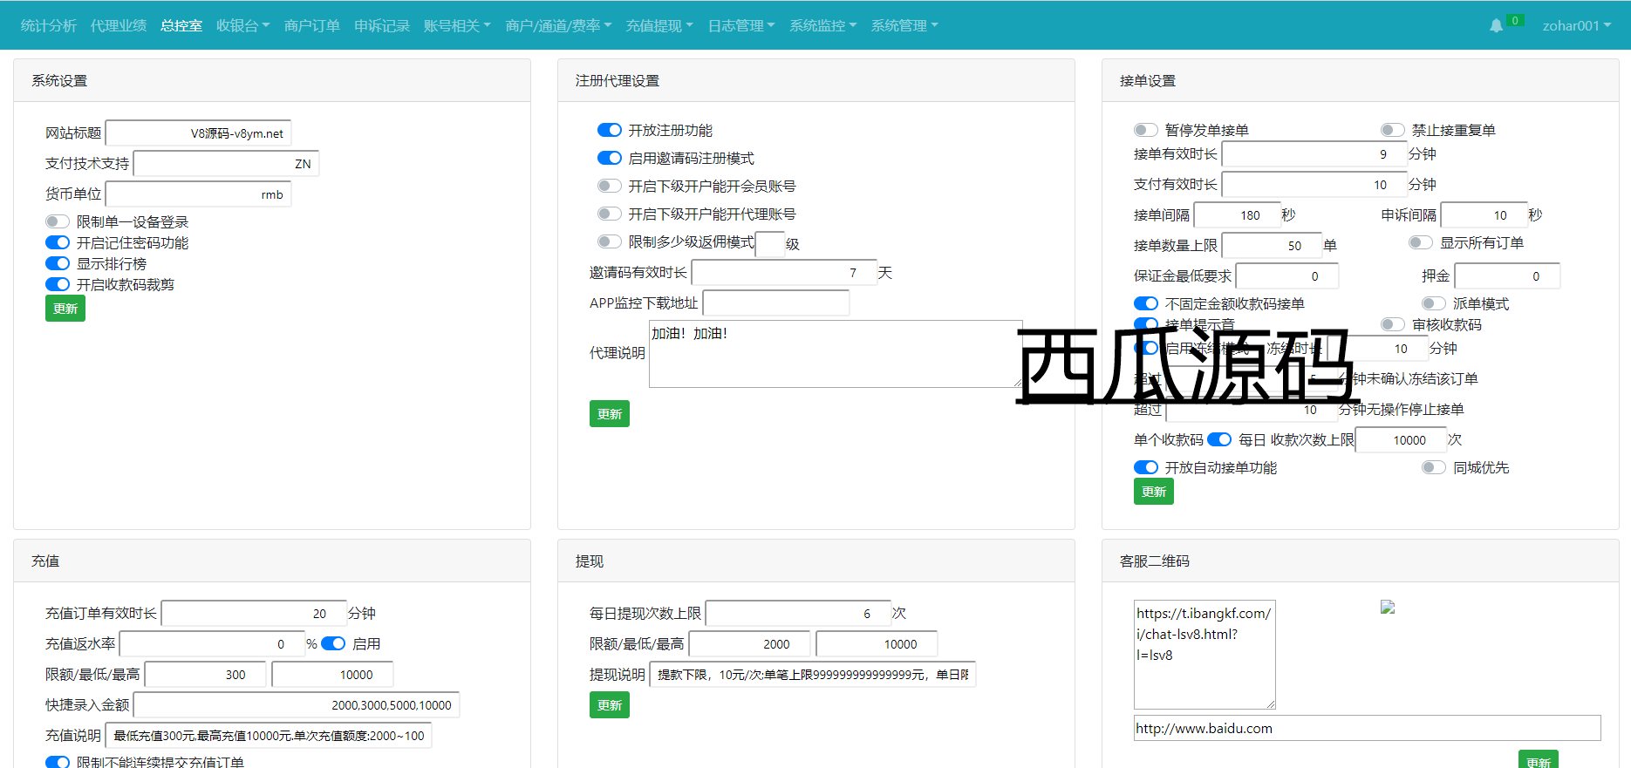Select 总控室 nav item
This screenshot has width=1631, height=768.
coord(181,25)
